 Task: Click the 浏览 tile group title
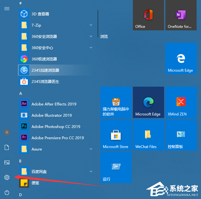coord(104,37)
